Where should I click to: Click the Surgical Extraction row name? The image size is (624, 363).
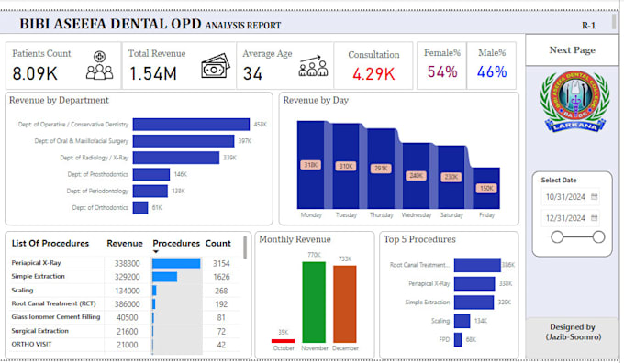[39, 331]
